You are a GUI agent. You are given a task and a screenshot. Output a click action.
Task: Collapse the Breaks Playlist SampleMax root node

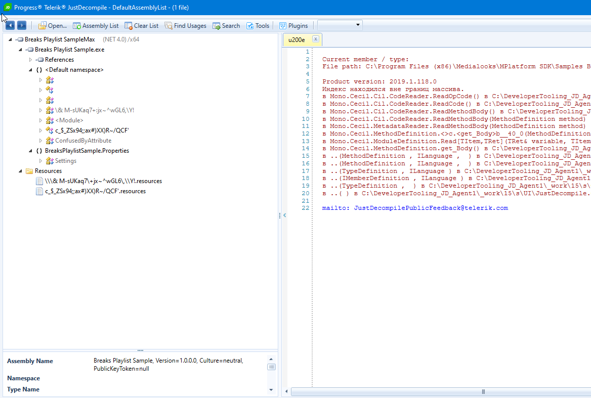click(10, 39)
